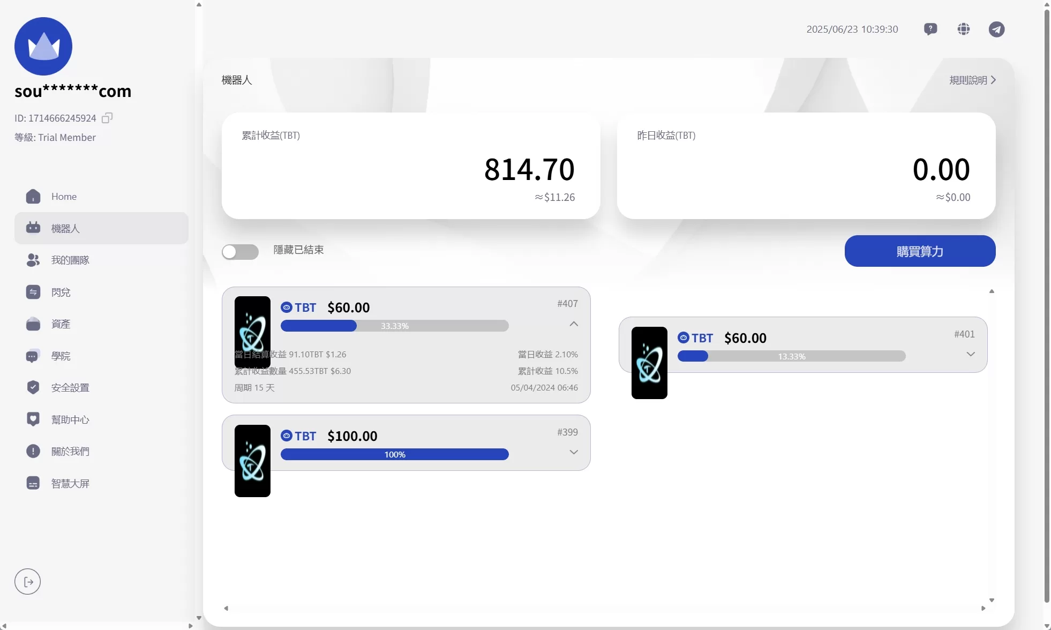Open the language globe icon
This screenshot has width=1051, height=630.
pyautogui.click(x=964, y=29)
